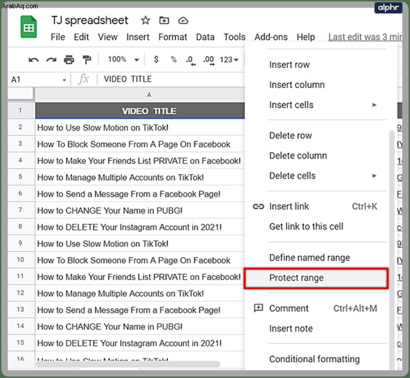Open the Help menu
The width and height of the screenshot is (410, 378).
[306, 37]
